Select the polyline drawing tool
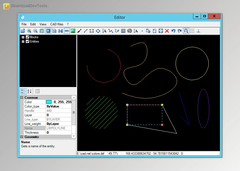This screenshot has width=240, height=171. tap(110, 31)
